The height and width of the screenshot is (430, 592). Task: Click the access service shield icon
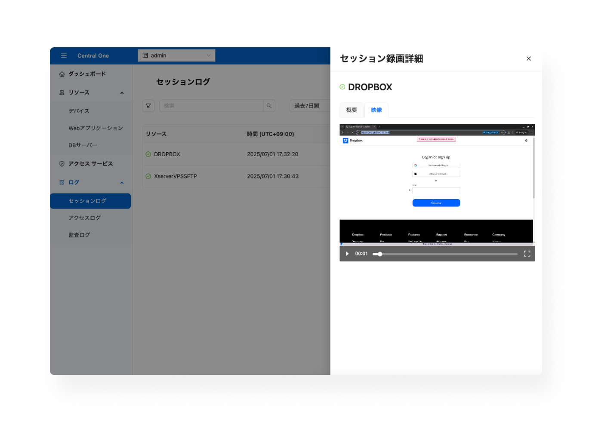coord(62,164)
